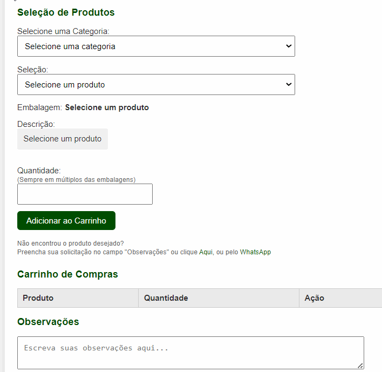The height and width of the screenshot is (372, 382).
Task: Click the Ação column header
Action: (315, 298)
